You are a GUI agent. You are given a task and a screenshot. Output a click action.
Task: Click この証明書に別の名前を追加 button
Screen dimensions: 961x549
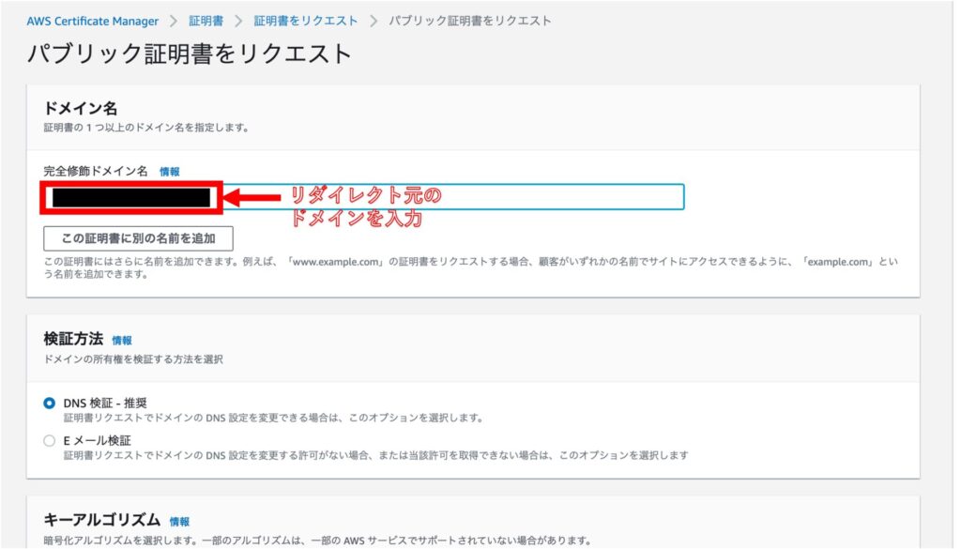coord(139,238)
